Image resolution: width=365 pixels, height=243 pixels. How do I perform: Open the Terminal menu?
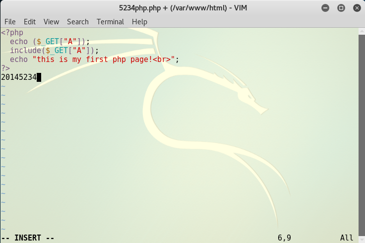(x=110, y=22)
